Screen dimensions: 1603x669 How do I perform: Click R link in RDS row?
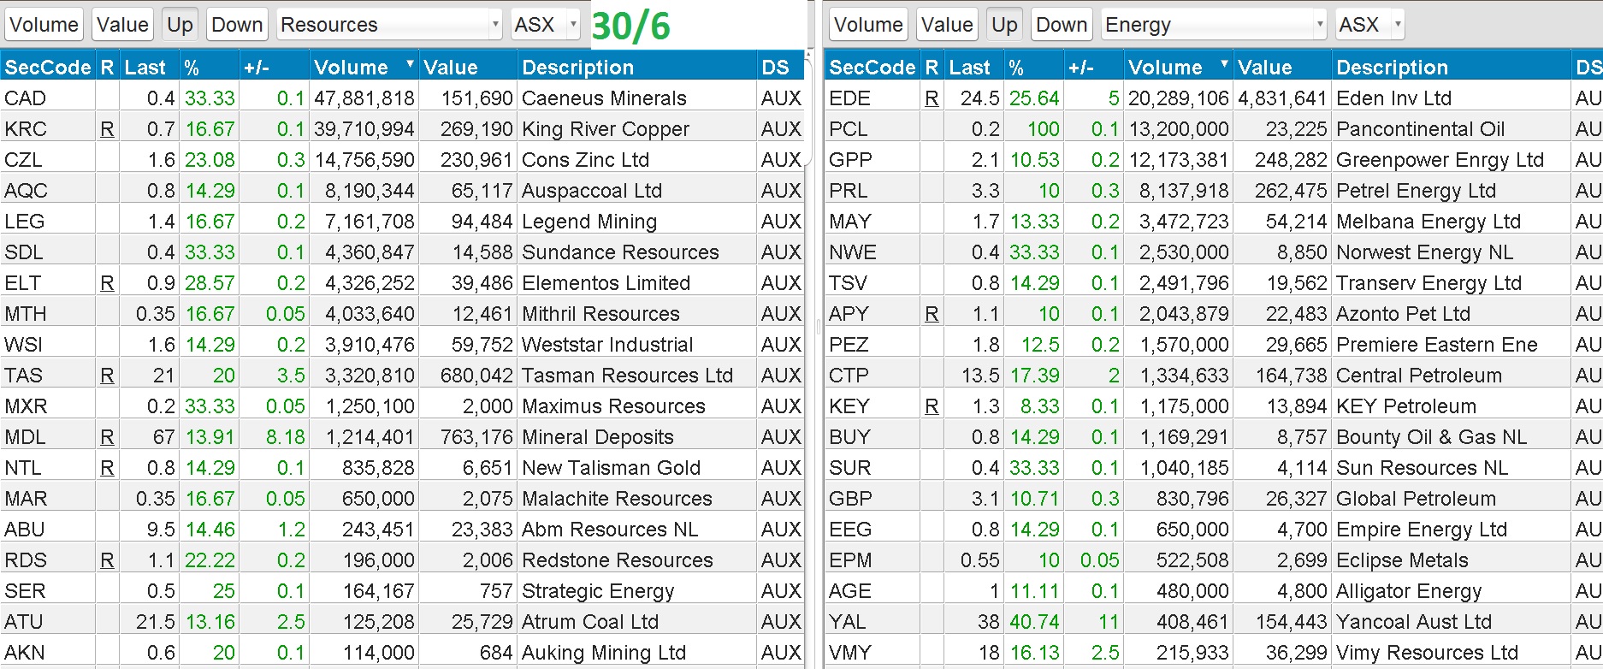pos(107,560)
